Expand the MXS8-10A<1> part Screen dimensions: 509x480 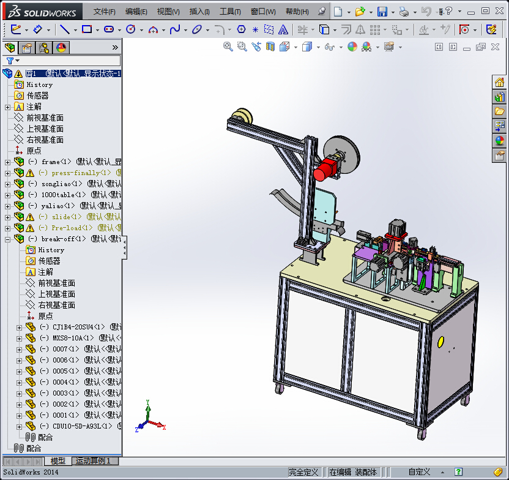point(20,339)
